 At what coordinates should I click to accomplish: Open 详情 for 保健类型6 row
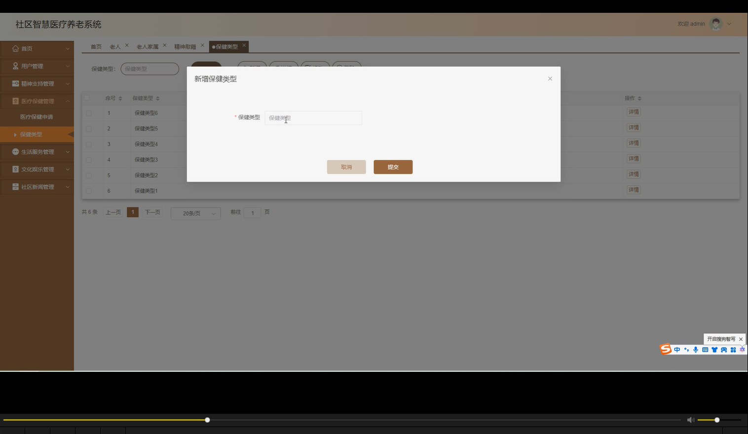634,112
